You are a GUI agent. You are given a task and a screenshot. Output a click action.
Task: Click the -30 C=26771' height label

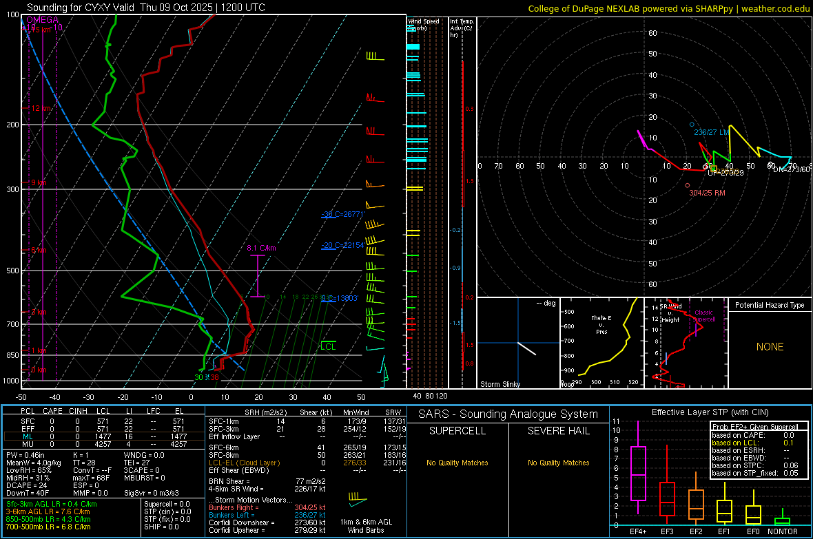point(343,214)
